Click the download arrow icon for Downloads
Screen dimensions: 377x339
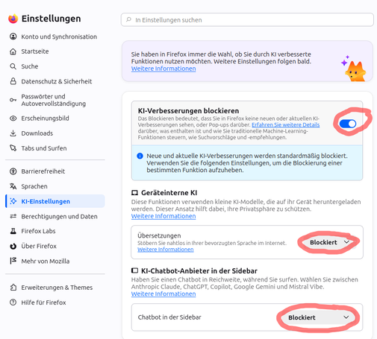point(13,133)
